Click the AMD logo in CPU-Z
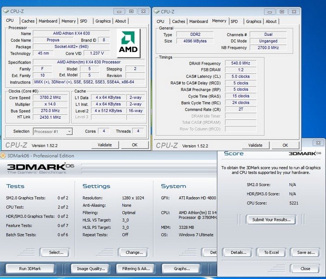 (x=128, y=43)
